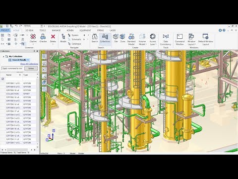
Task: Collapse the My Collections tree node
Action: point(3,57)
